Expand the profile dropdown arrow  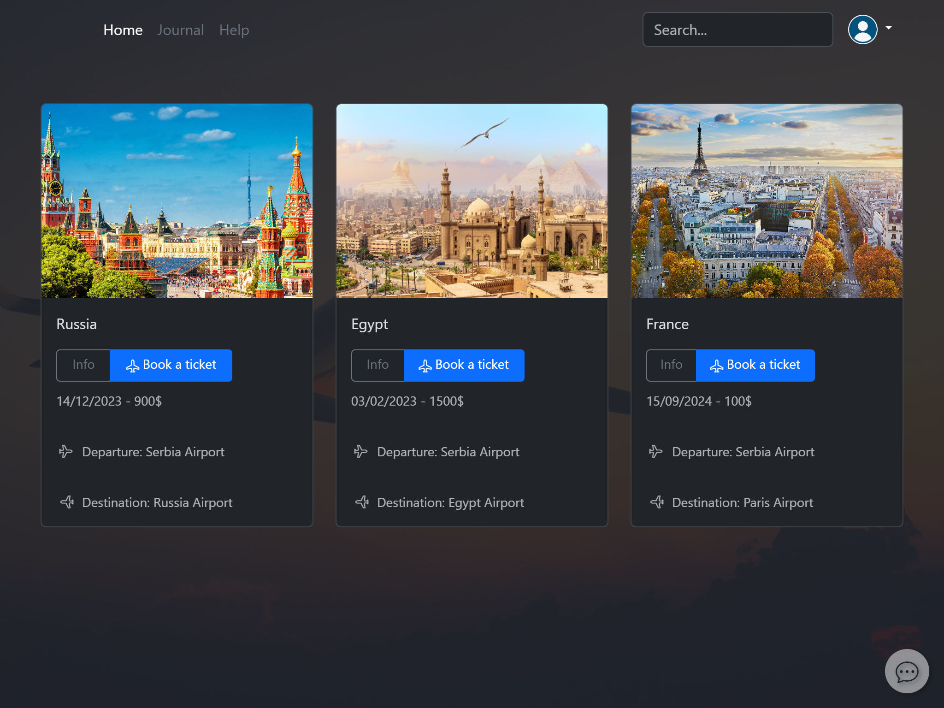tap(889, 28)
